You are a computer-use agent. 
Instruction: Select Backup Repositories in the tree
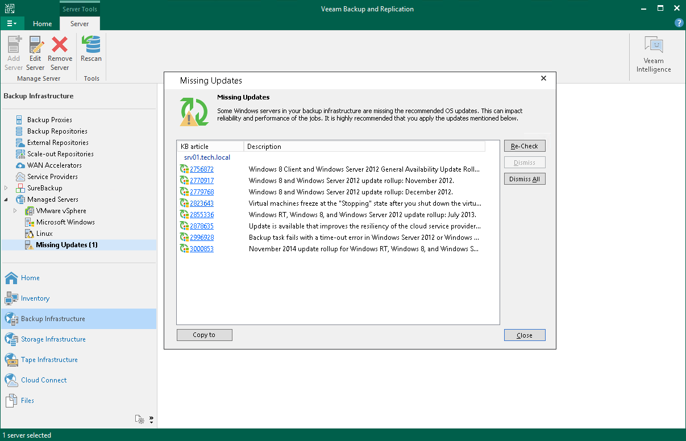coord(57,131)
